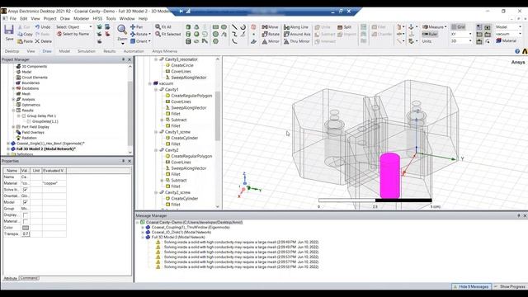The image size is (528, 297).
Task: Expand Subtract under Cavity1
Action: (x=162, y=120)
